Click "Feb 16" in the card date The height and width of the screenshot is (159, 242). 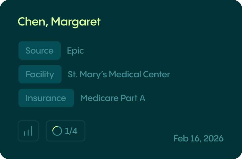click(x=187, y=139)
